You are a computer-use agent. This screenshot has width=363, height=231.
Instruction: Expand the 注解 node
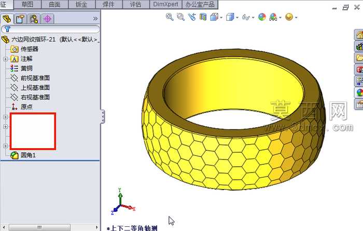(x=6, y=59)
